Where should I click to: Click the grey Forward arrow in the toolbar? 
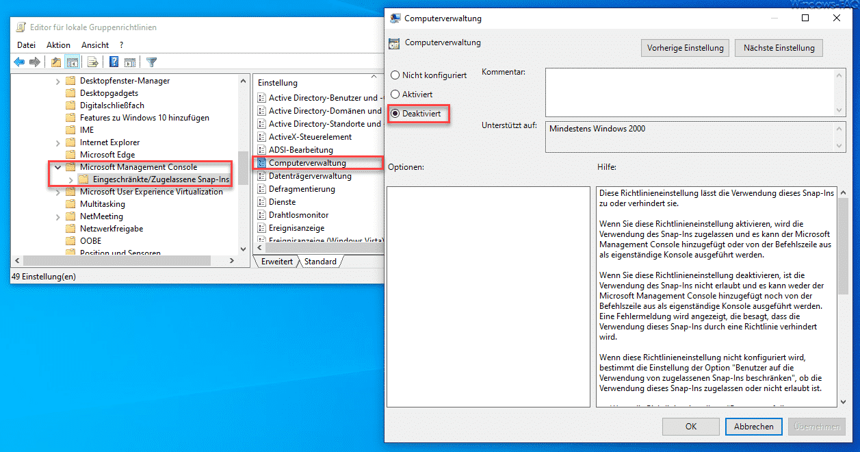coord(34,62)
